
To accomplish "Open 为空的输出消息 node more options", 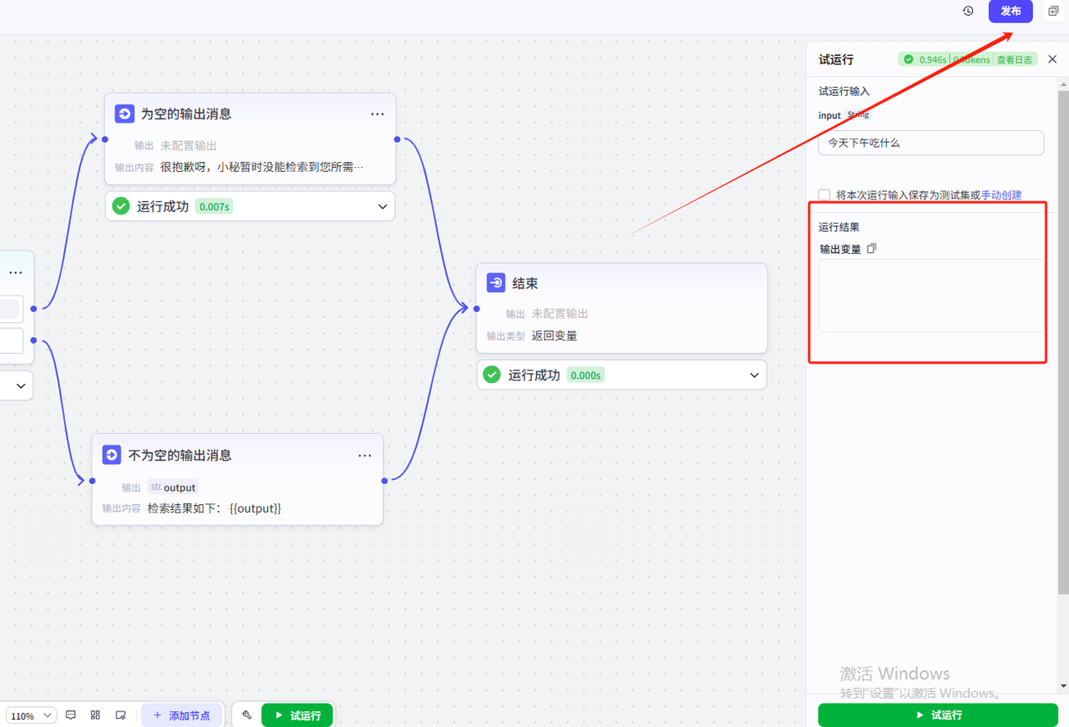I will click(377, 114).
